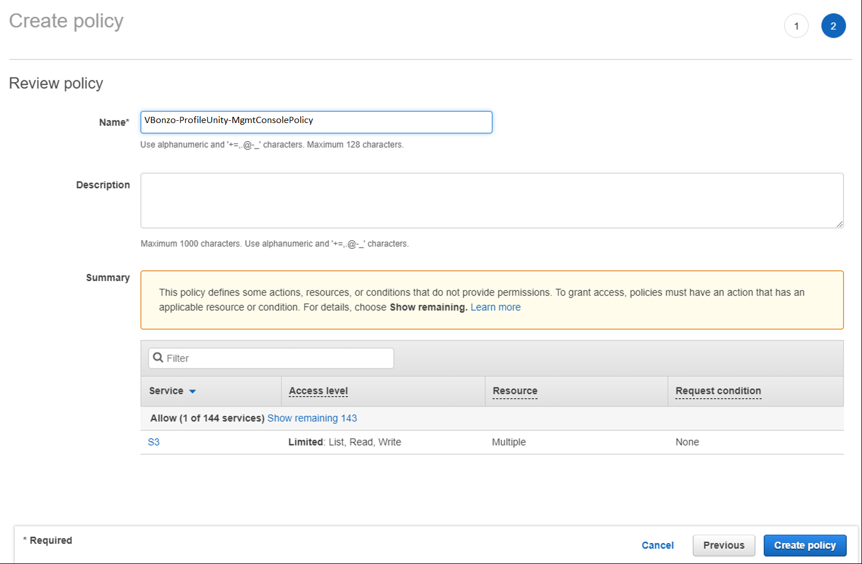This screenshot has width=862, height=564.
Task: Click the Request condition column header
Action: 718,391
